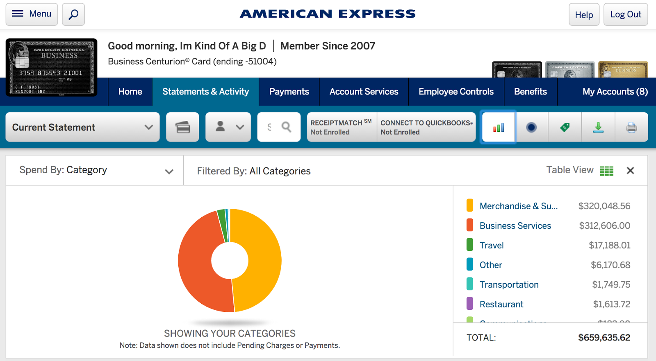The width and height of the screenshot is (656, 361).
Task: Click the toolbar search magnifier icon
Action: tap(287, 127)
